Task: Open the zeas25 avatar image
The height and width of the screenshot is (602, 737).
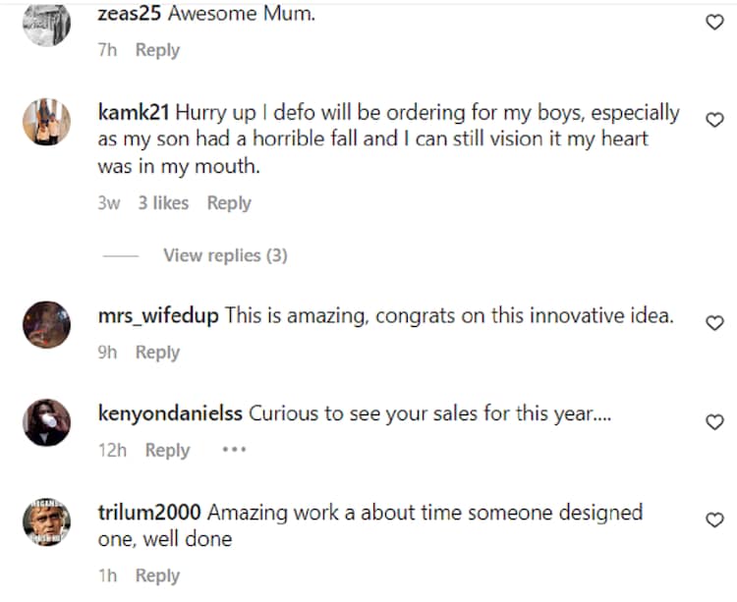Action: coord(46,22)
